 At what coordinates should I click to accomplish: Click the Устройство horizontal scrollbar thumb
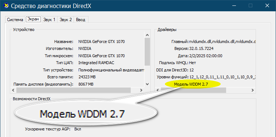click(74, 90)
